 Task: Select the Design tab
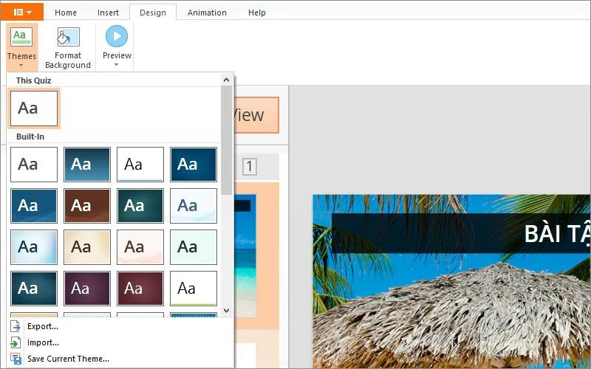click(153, 13)
